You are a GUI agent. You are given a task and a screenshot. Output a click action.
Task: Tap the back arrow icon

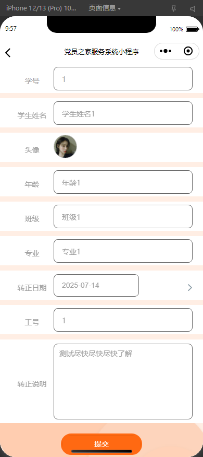coord(8,52)
